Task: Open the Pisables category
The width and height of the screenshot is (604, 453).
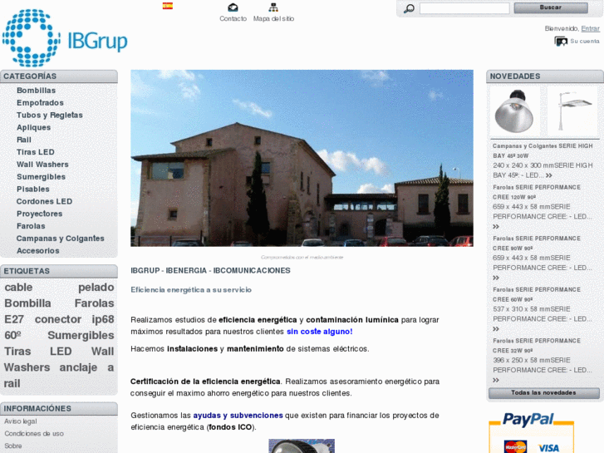Action: [x=32, y=190]
